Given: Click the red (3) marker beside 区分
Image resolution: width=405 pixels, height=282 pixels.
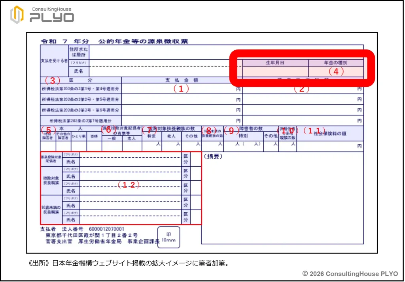Looking at the screenshot, I should 52,80.
